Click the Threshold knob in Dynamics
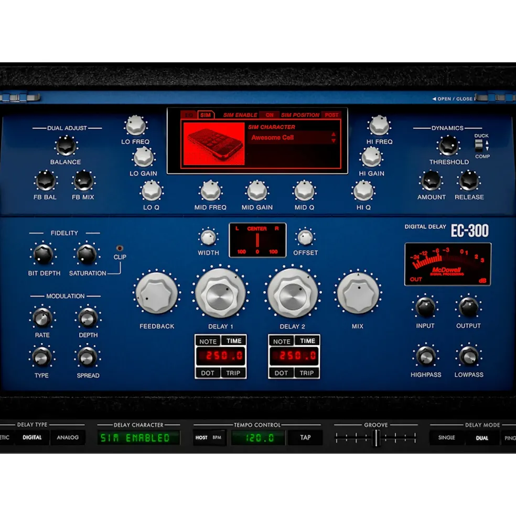The image size is (516, 516). [x=448, y=146]
